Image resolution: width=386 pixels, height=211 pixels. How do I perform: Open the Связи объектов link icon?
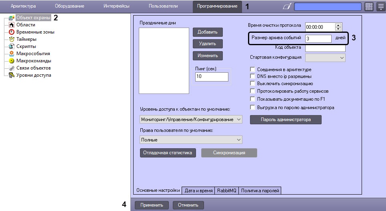[x=12, y=68]
